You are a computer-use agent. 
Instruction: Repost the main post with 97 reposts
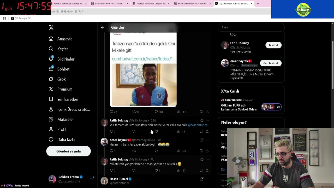pyautogui.click(x=135, y=112)
